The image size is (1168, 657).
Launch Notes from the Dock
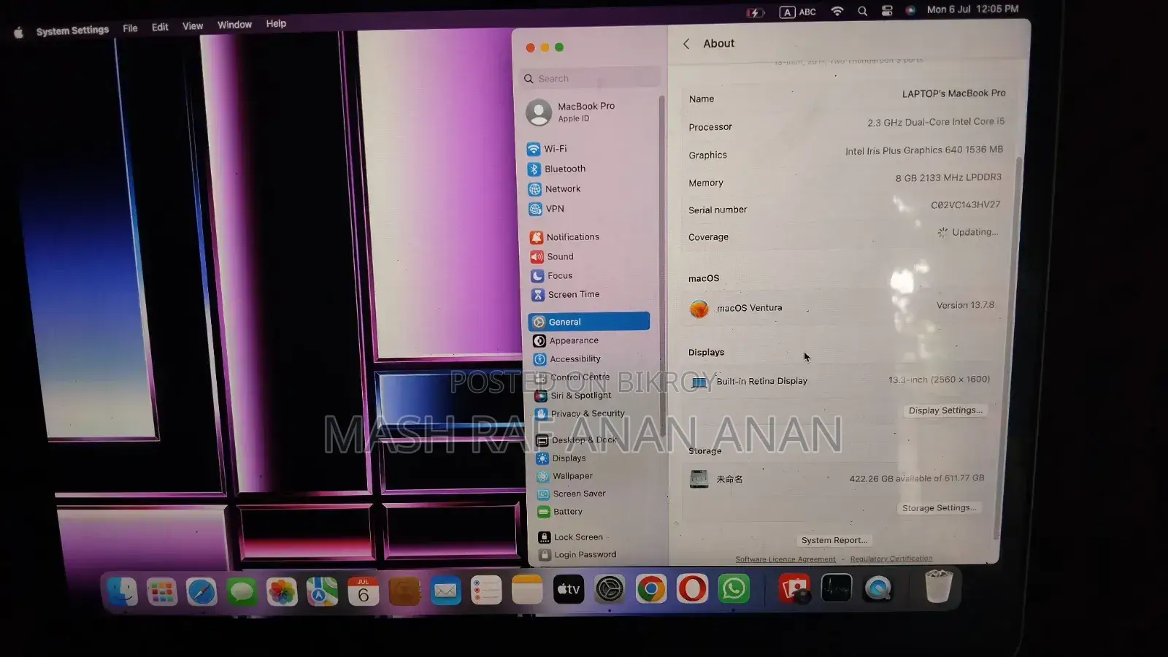click(x=527, y=590)
